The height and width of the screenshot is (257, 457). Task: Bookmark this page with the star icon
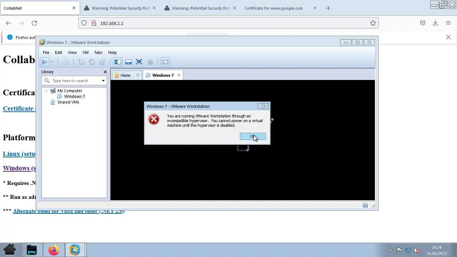click(373, 23)
